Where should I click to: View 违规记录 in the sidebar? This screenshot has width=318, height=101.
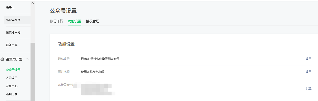click(12, 94)
